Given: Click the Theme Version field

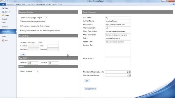Looking at the screenshot, I should point(118,28).
